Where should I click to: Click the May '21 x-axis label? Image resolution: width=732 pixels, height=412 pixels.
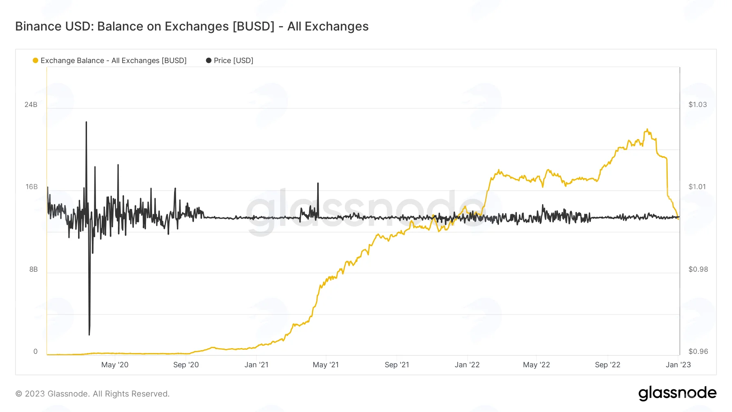point(326,365)
